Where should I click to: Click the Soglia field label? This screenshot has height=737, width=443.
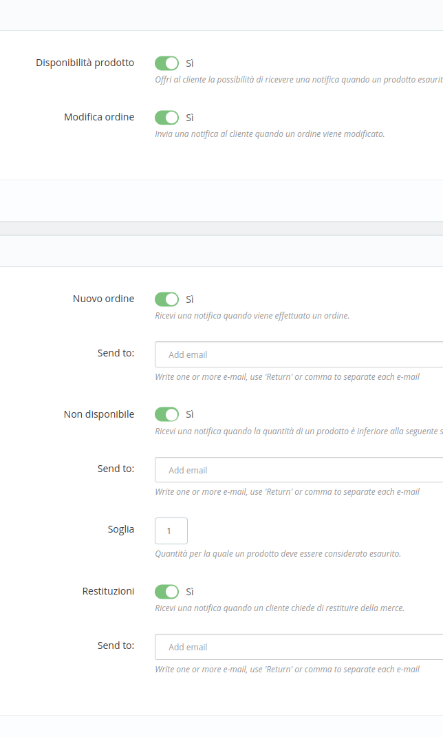coord(121,529)
